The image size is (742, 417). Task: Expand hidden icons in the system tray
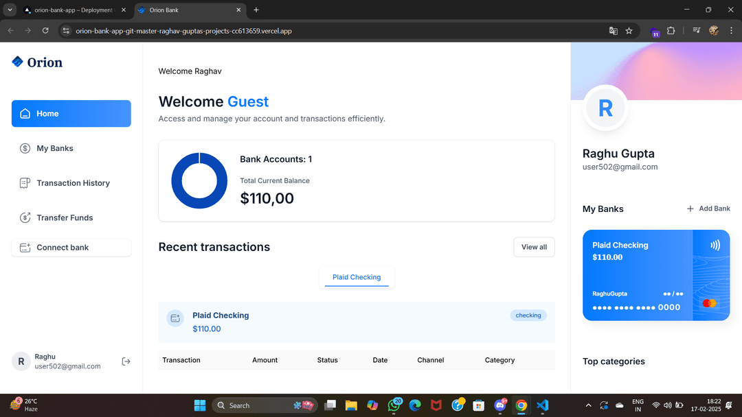coord(588,405)
